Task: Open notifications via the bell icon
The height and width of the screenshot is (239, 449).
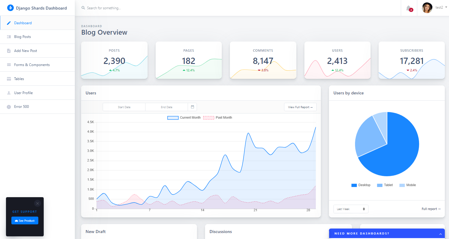Action: [x=409, y=7]
